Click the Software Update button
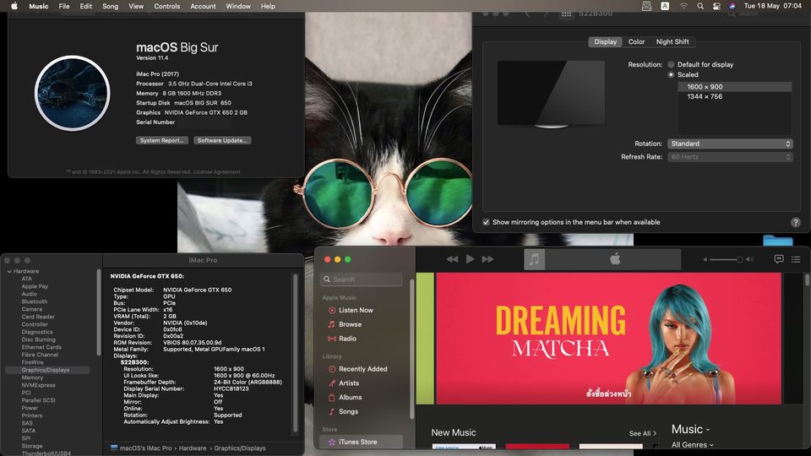Image resolution: width=811 pixels, height=456 pixels. click(222, 140)
